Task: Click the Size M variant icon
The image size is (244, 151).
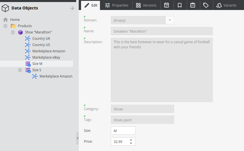Action: click(x=28, y=64)
